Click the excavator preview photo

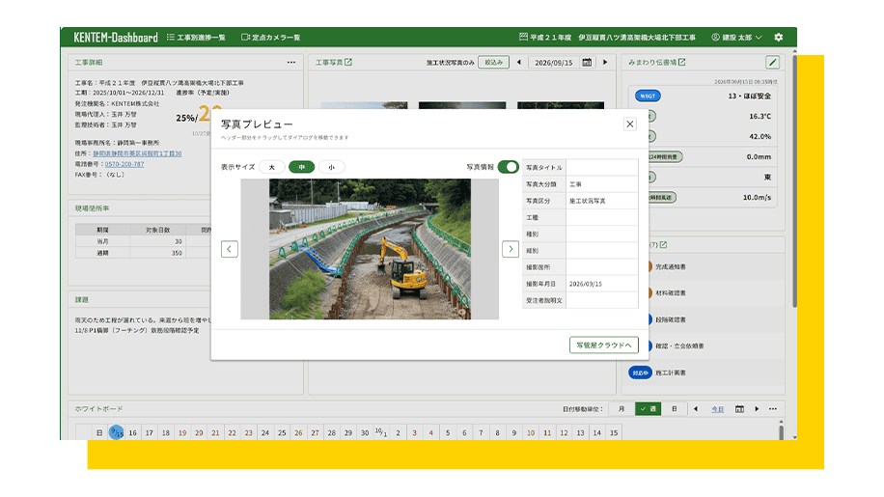click(370, 249)
